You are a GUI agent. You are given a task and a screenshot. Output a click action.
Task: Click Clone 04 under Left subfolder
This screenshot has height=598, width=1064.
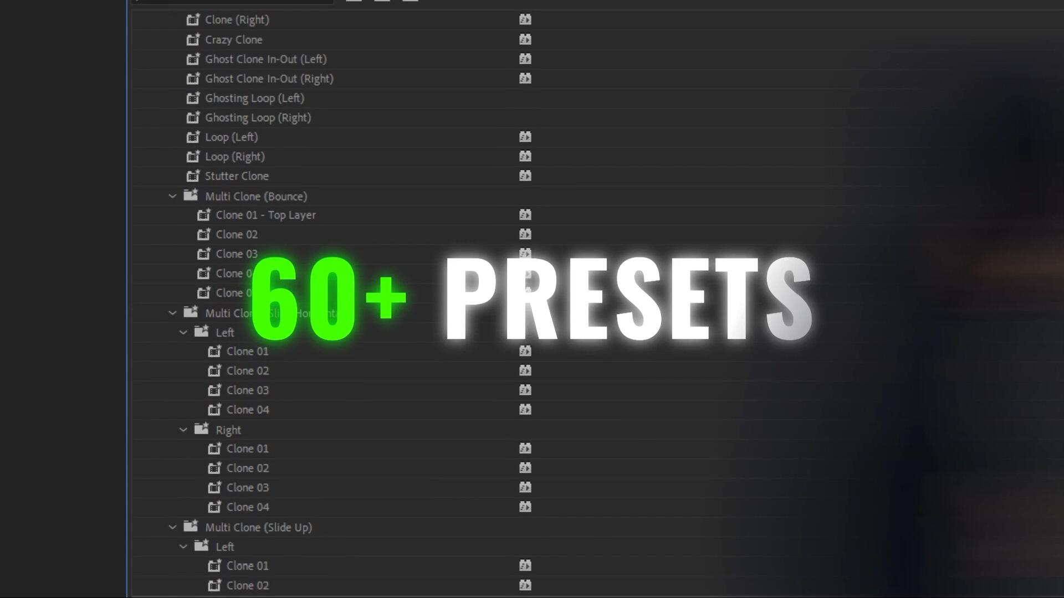247,410
